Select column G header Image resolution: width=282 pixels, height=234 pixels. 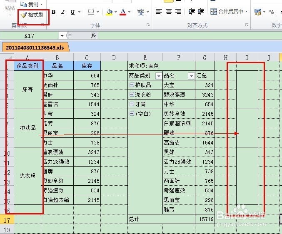coord(205,57)
